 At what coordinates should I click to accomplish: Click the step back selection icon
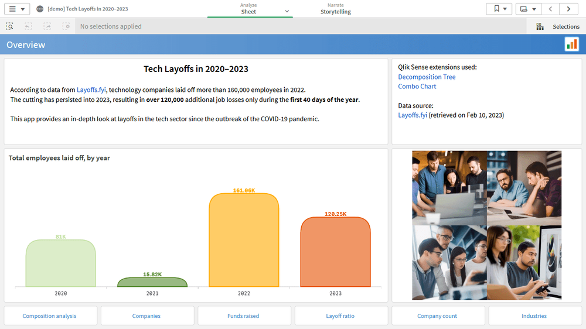click(29, 26)
